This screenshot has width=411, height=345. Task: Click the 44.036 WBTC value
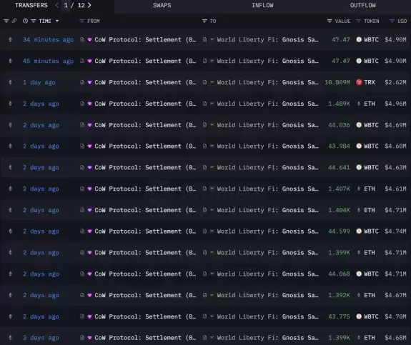(340, 125)
